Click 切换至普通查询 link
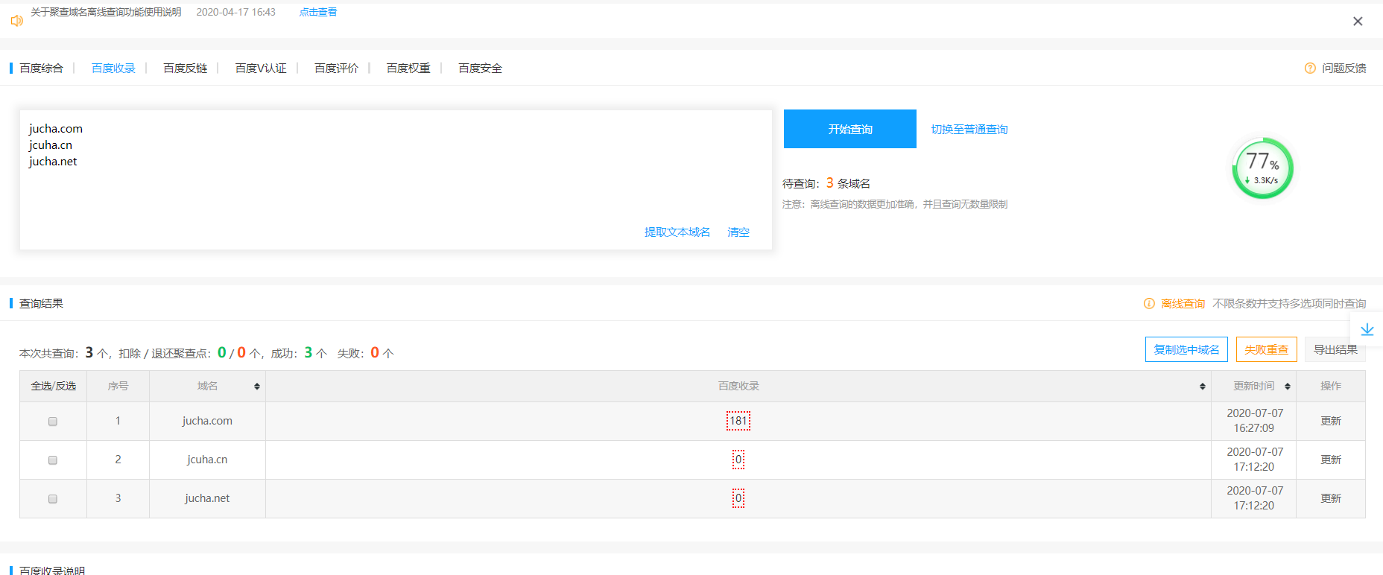Screen dimensions: 1383x575 [x=969, y=130]
